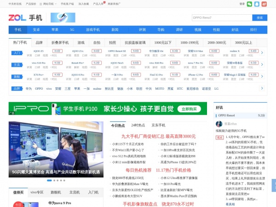276x207 pixels.
Task: Click the 入门 category label
Action: (x=17, y=53)
